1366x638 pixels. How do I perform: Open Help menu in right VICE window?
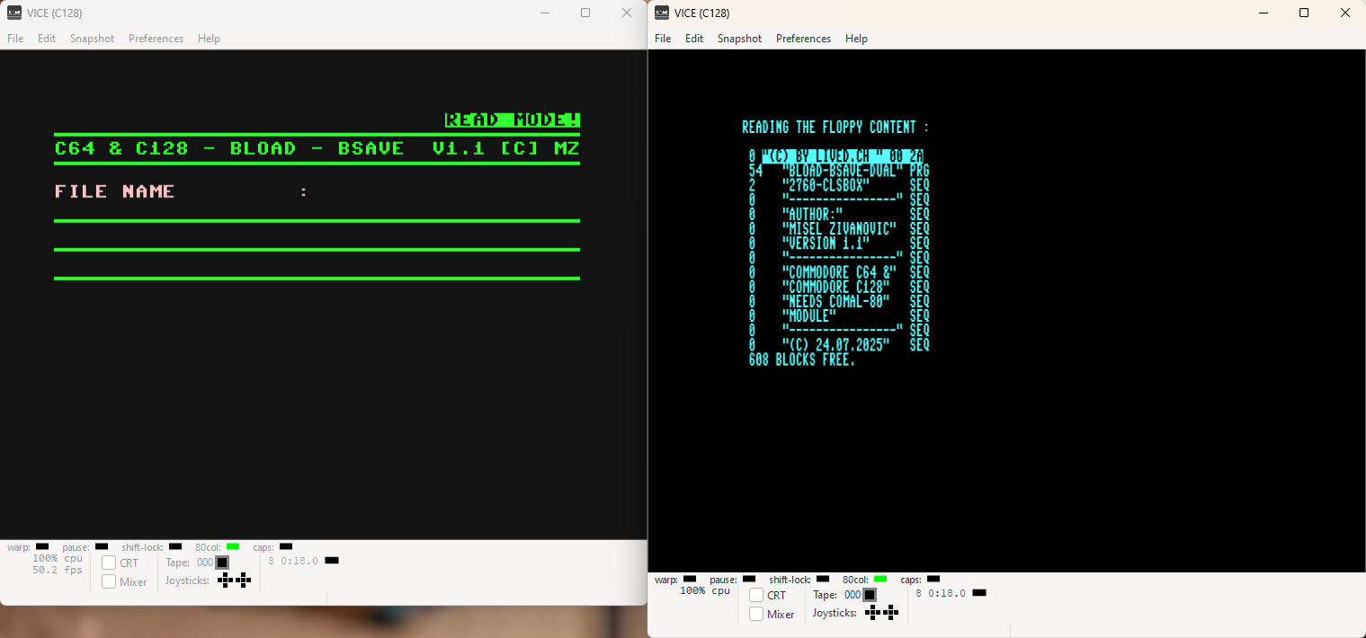point(856,39)
